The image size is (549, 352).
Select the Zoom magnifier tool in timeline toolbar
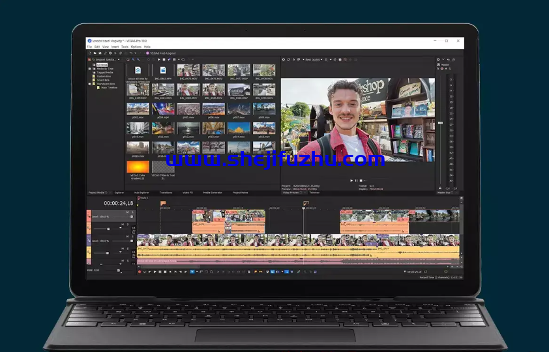pyautogui.click(x=211, y=271)
